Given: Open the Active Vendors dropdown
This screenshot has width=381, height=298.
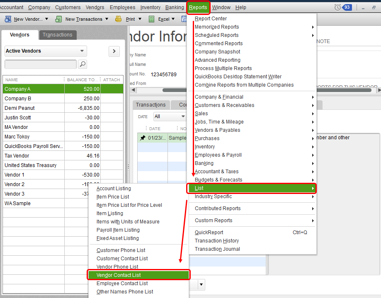Looking at the screenshot, I should pyautogui.click(x=46, y=51).
